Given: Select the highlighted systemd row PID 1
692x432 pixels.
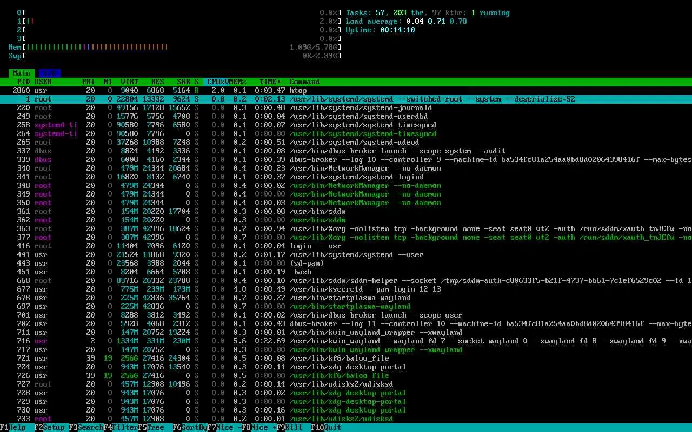Looking at the screenshot, I should (346, 99).
